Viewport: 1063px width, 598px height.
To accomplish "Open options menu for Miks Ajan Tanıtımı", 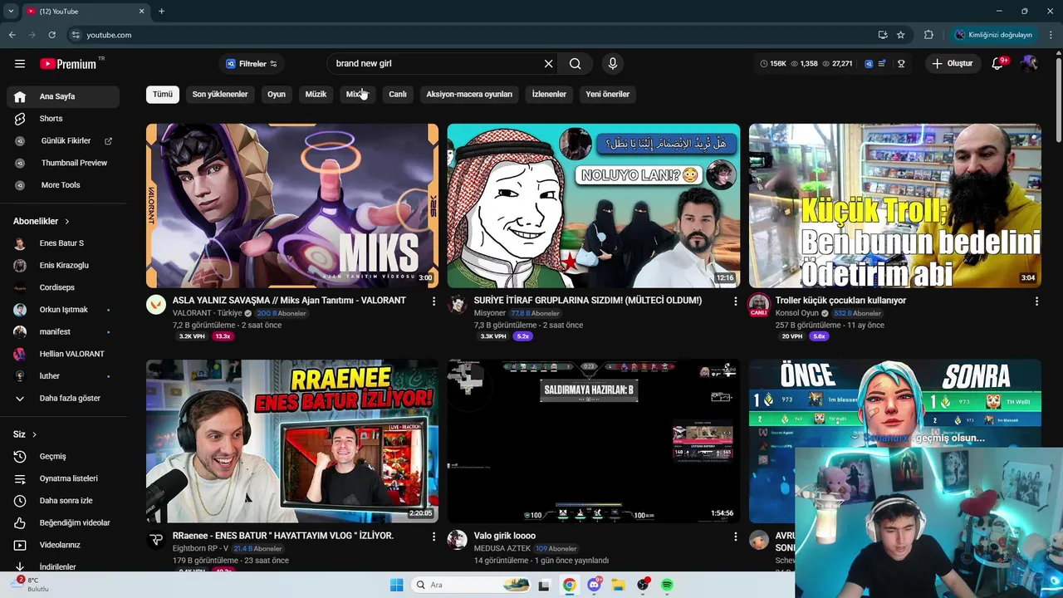I will point(434,301).
